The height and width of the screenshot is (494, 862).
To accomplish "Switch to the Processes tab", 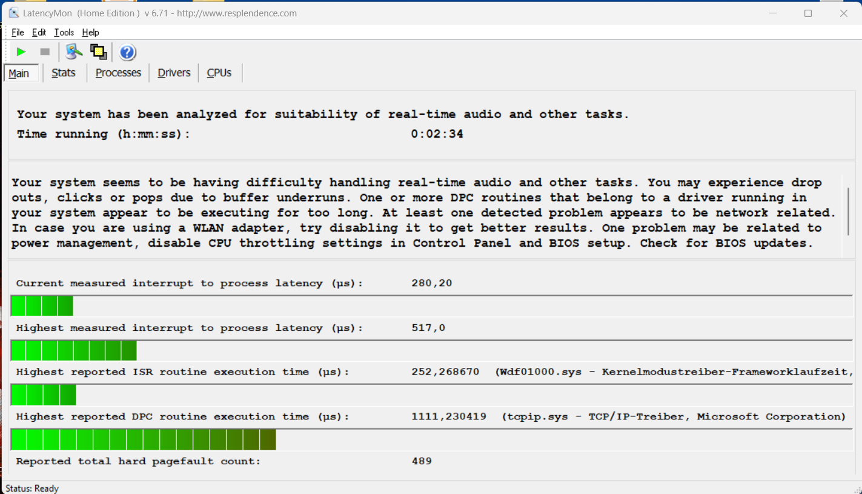I will tap(118, 73).
